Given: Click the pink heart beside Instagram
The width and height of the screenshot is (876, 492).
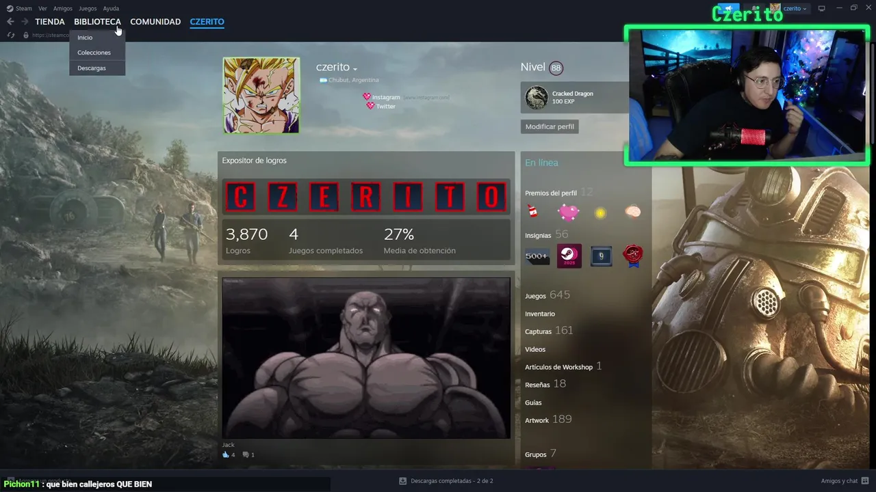Looking at the screenshot, I should click(367, 97).
